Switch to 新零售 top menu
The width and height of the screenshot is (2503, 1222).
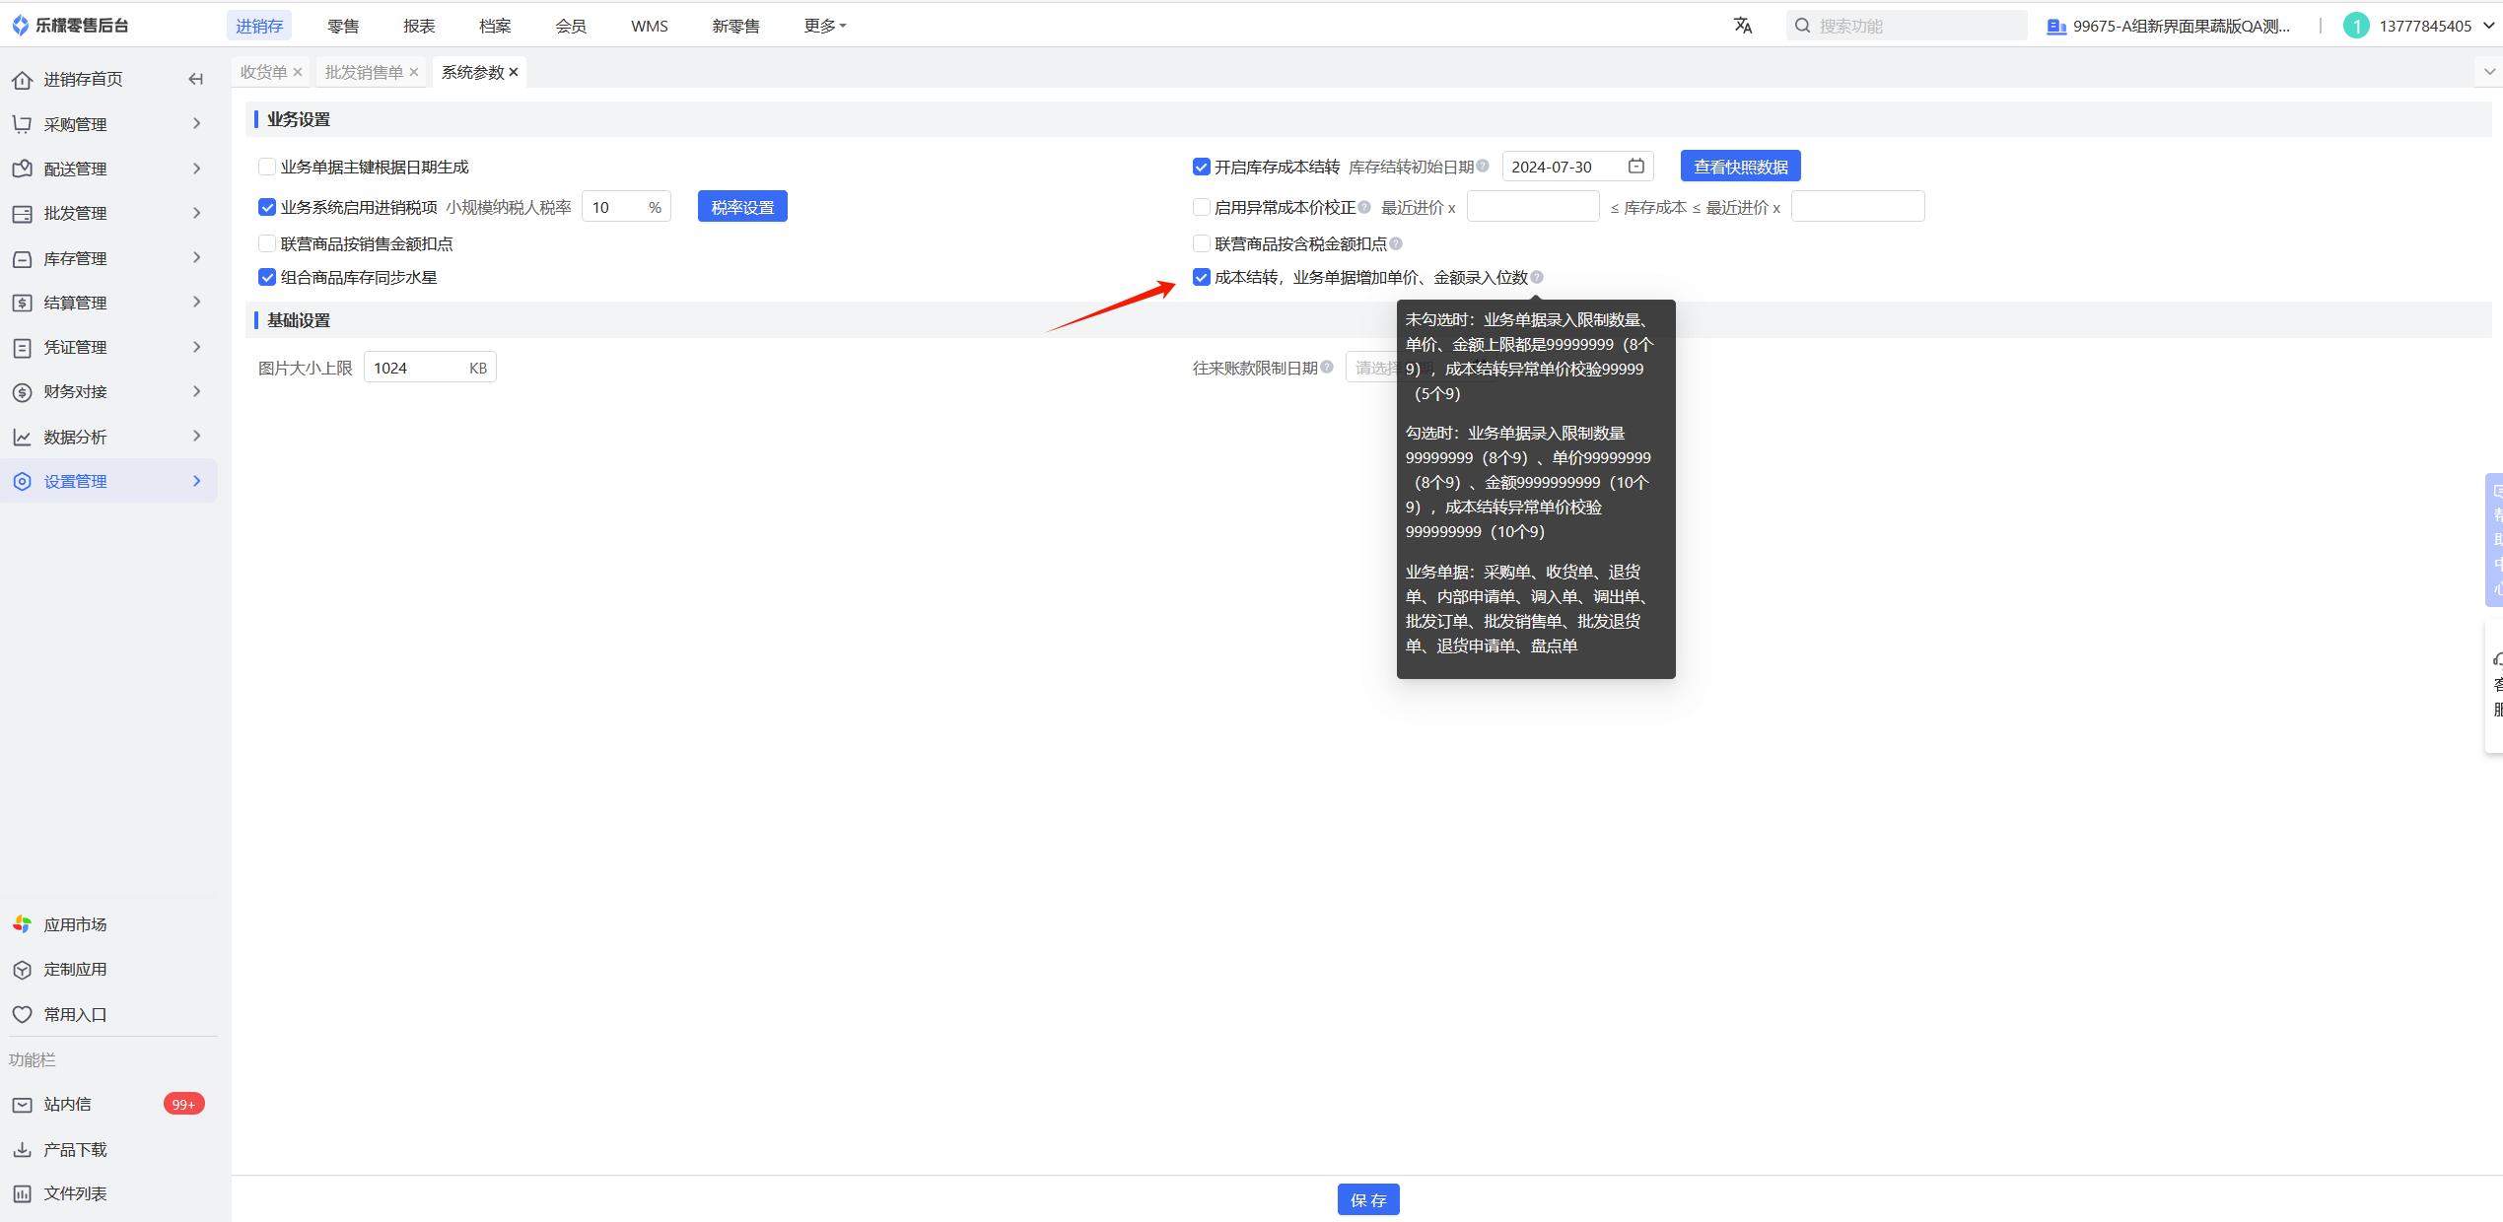(x=735, y=26)
